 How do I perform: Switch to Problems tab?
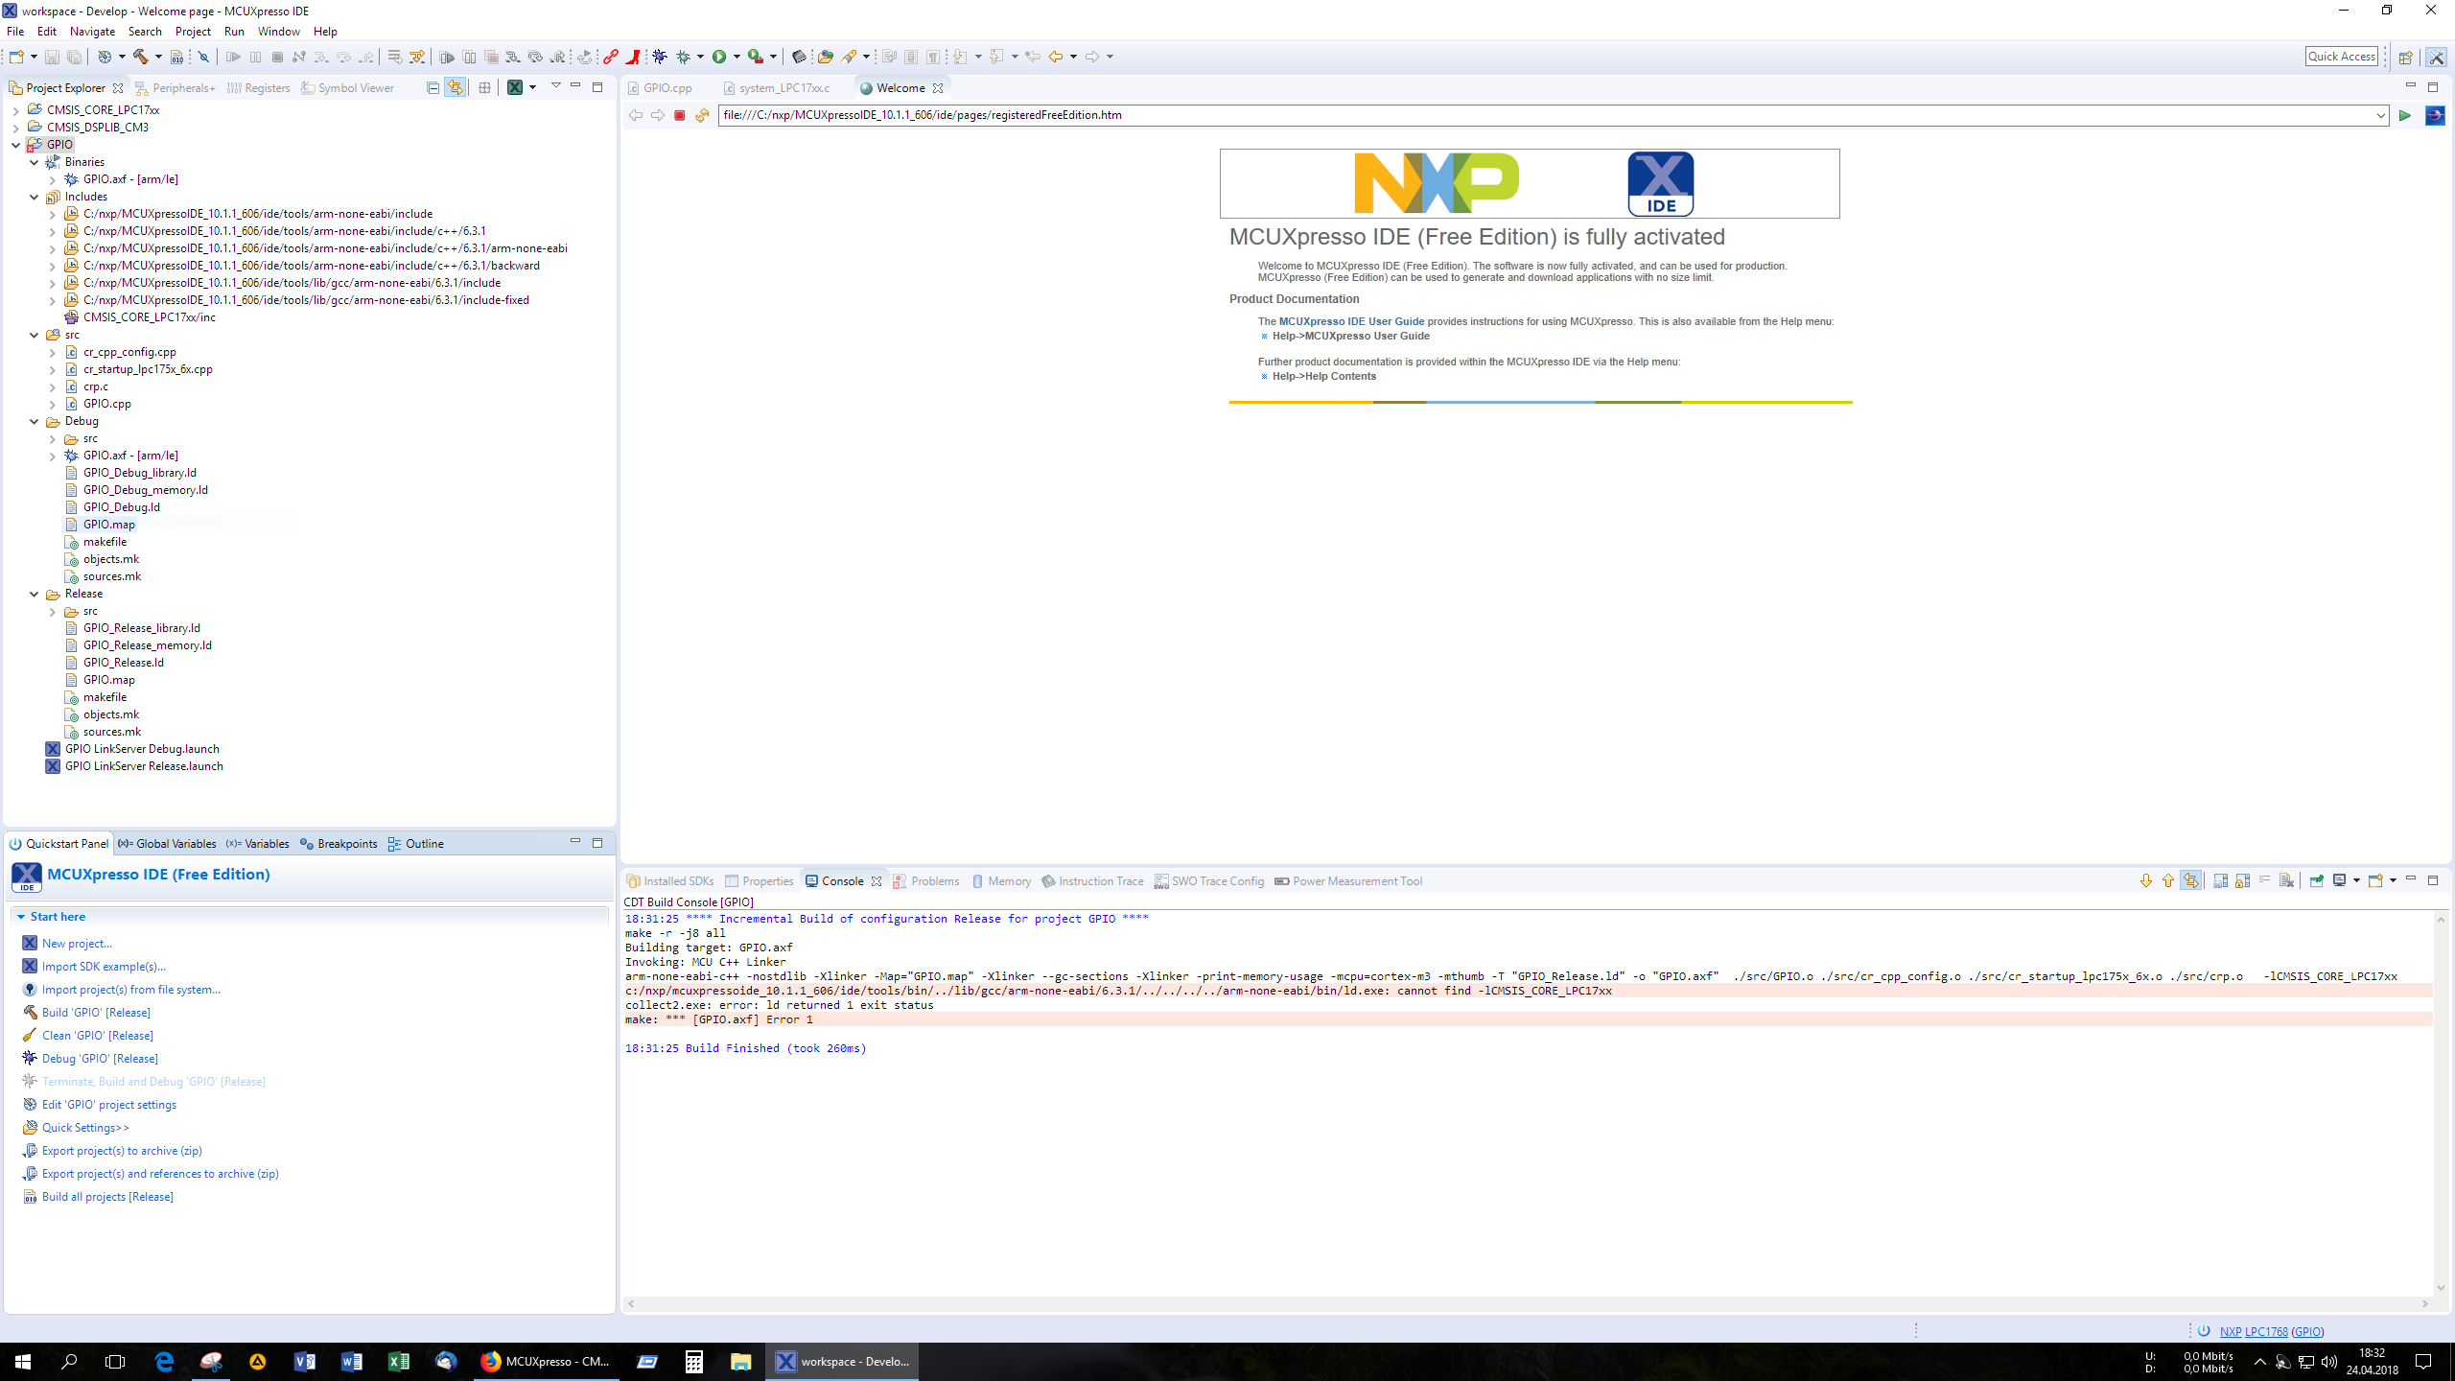click(x=926, y=880)
